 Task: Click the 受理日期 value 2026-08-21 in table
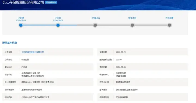[121, 52]
